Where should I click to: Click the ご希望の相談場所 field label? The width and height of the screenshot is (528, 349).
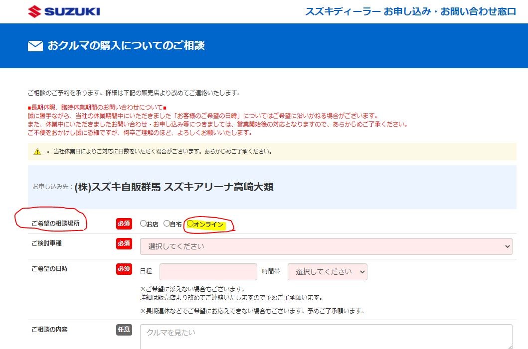pos(55,223)
